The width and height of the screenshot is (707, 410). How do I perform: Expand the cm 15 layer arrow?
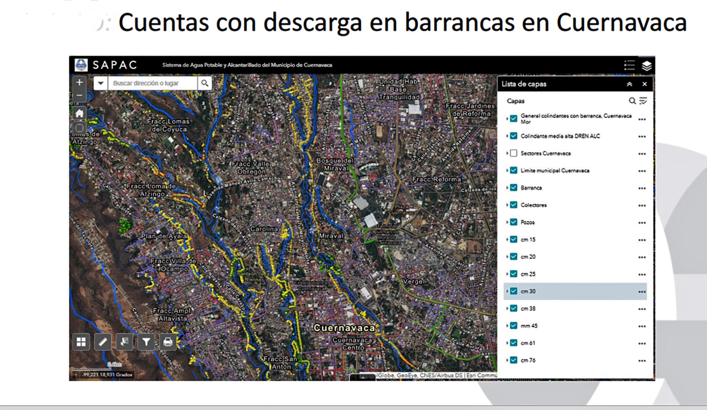click(x=507, y=239)
